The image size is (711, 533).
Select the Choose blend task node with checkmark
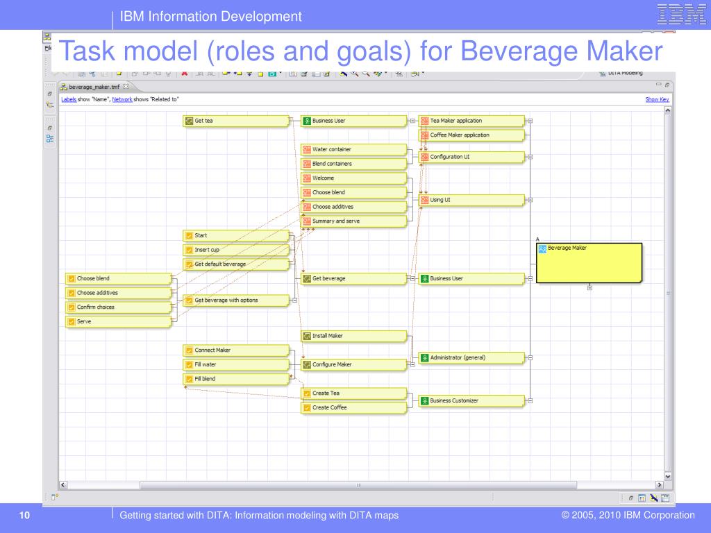tap(118, 279)
